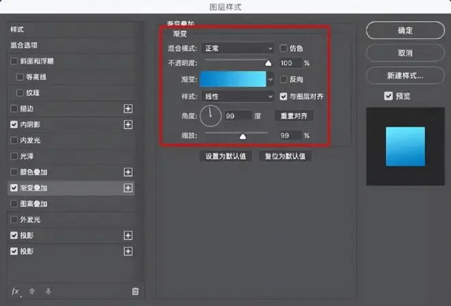The height and width of the screenshot is (306, 451).
Task: Open 混合模式 dropdown showing 正常
Action: pos(238,48)
